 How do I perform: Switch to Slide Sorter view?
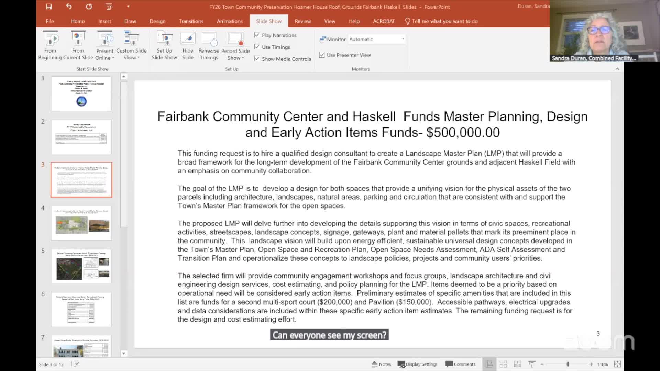[x=503, y=364]
